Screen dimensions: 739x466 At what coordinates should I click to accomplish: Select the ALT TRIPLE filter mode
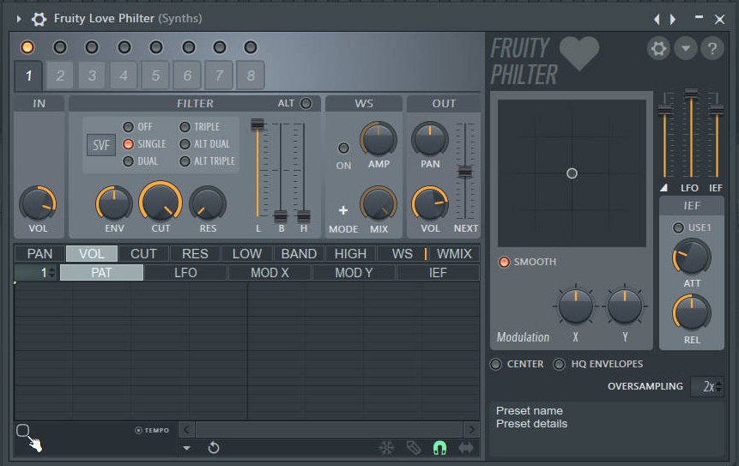click(185, 161)
